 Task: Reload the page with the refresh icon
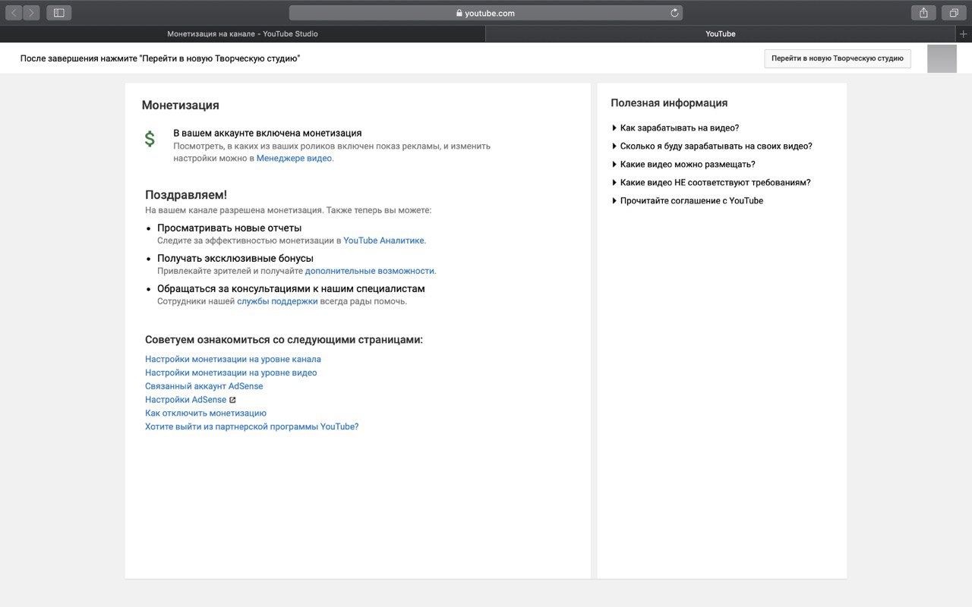click(674, 13)
